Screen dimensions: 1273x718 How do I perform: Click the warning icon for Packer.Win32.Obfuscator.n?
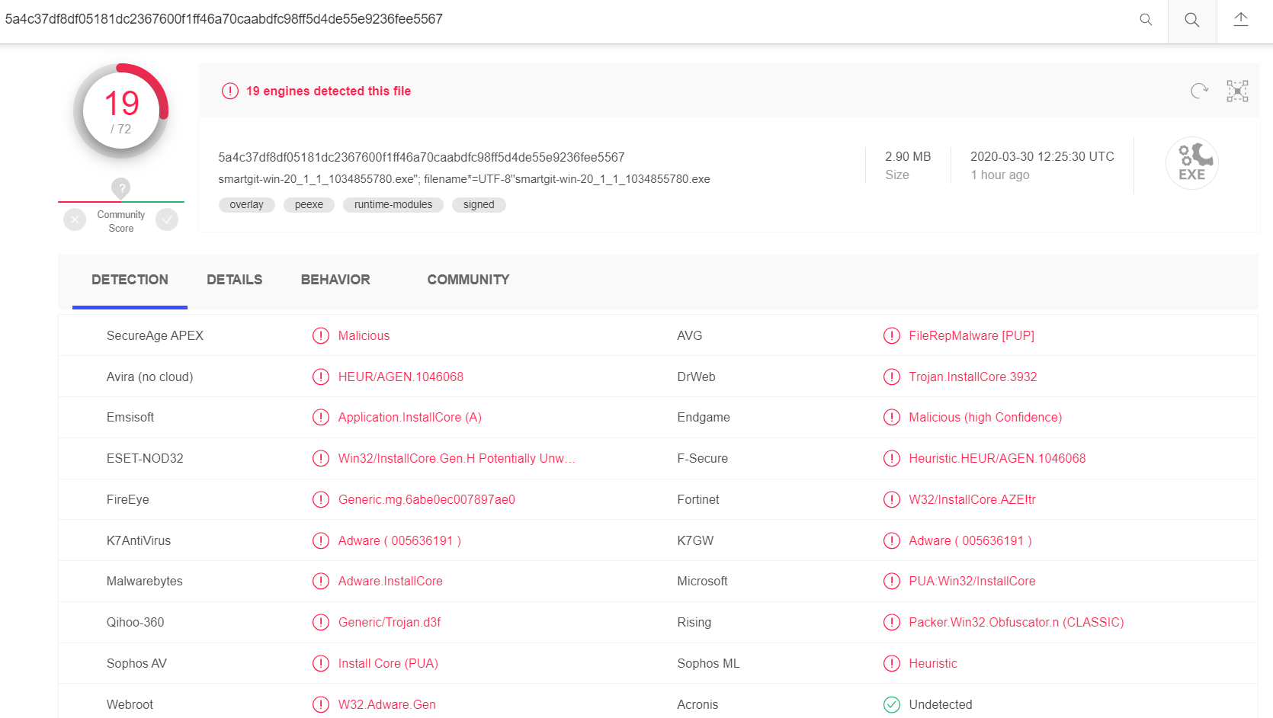click(x=892, y=622)
